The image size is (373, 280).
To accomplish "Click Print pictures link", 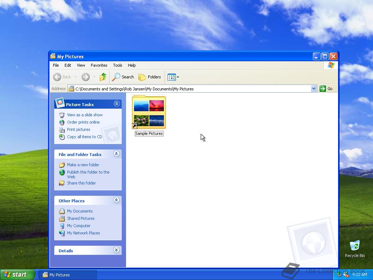I will (79, 129).
